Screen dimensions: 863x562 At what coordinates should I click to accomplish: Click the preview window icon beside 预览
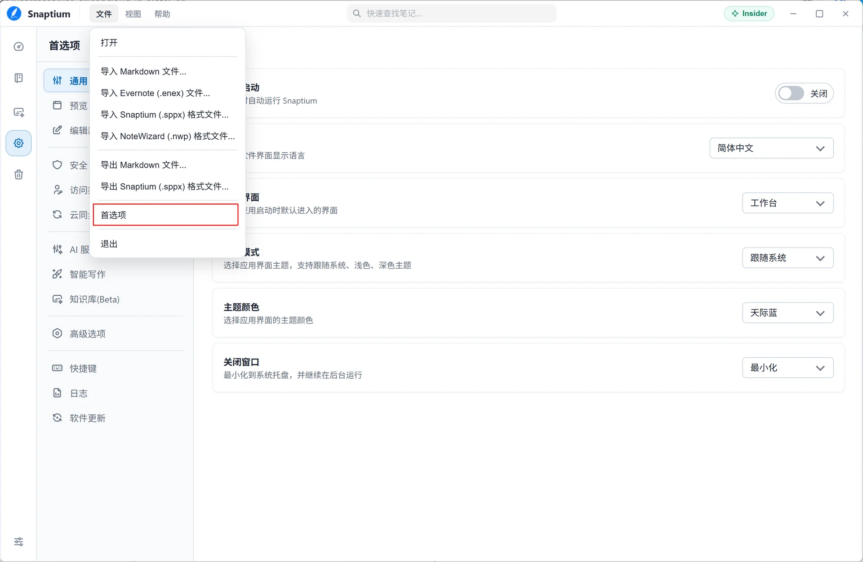57,105
